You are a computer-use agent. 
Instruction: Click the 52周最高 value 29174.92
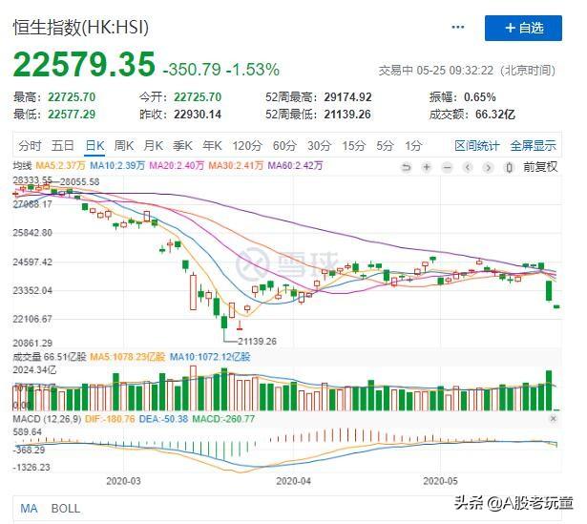click(347, 97)
